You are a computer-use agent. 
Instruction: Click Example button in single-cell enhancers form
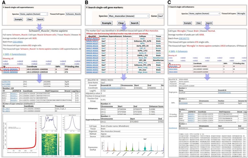(x=187, y=23)
